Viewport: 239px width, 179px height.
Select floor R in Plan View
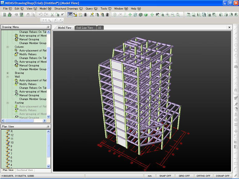point(12,131)
